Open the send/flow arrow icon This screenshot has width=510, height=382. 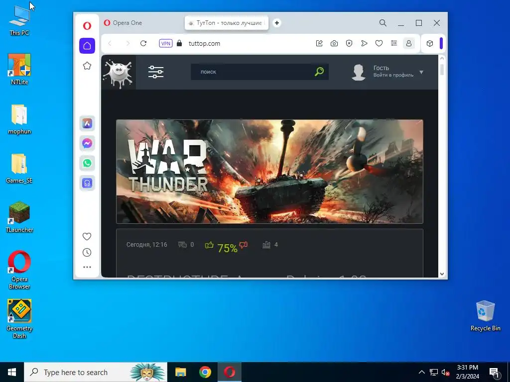[x=364, y=43]
